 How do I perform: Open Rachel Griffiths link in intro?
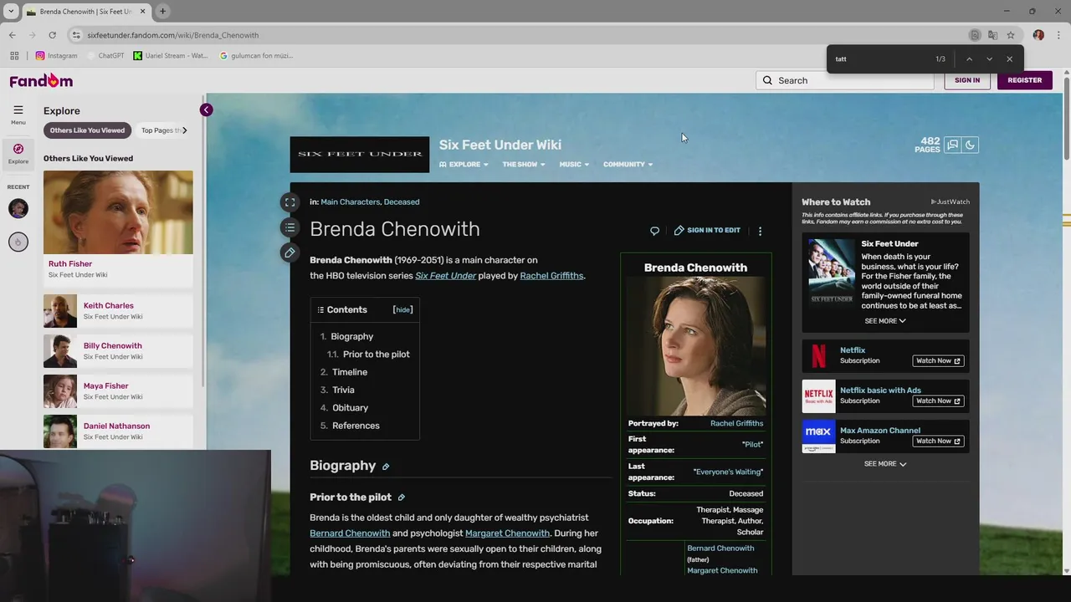[x=551, y=276]
